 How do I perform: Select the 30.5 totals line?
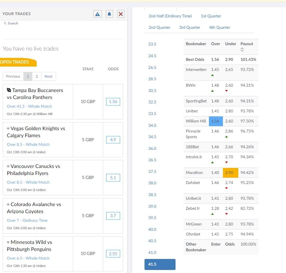click(152, 91)
